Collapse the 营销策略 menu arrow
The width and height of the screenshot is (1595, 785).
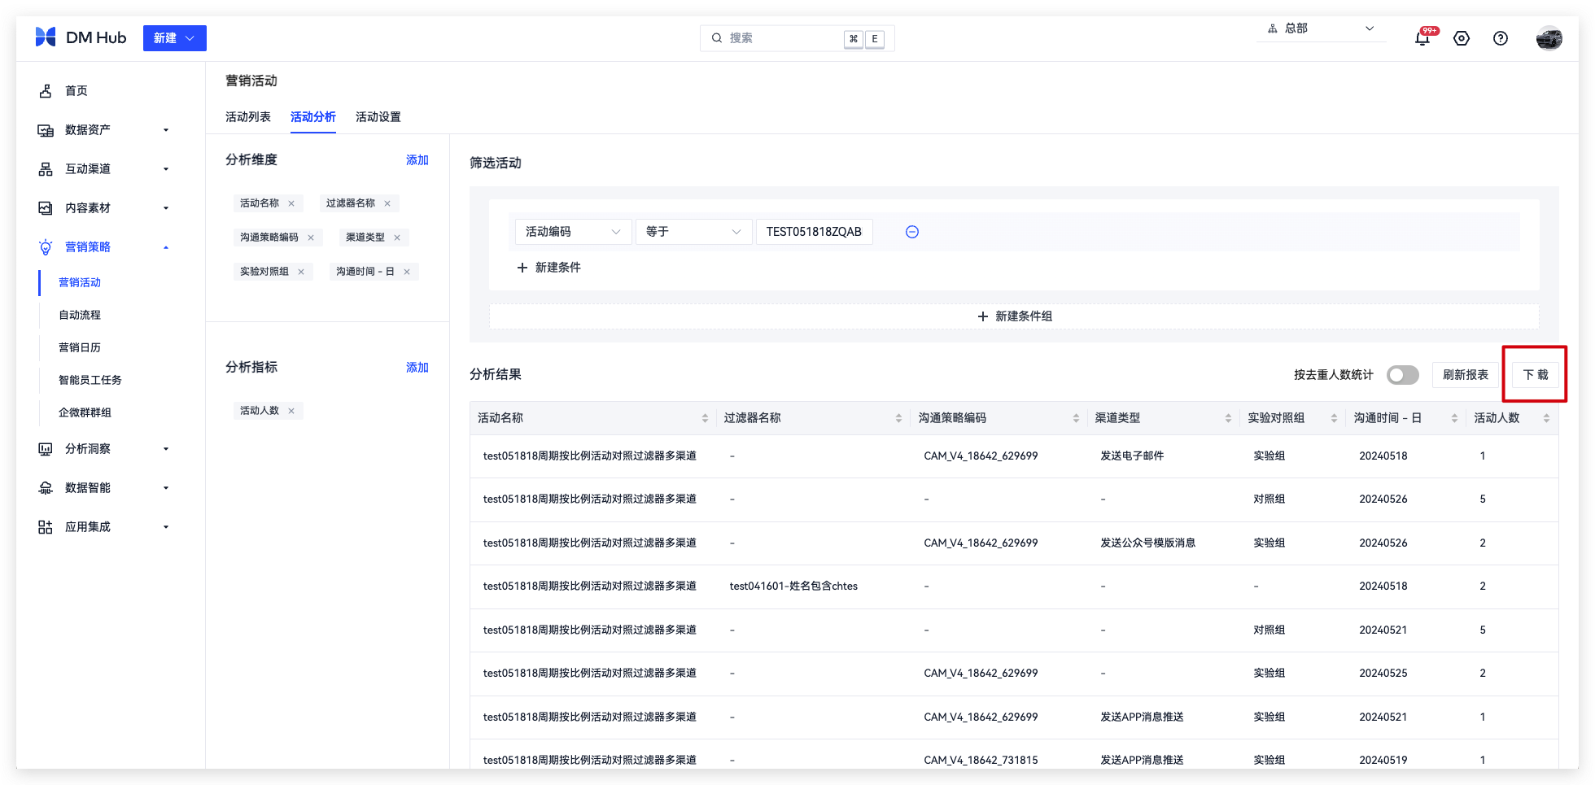click(166, 247)
